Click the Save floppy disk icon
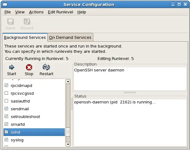This screenshot has width=190, height=150. click(10, 22)
